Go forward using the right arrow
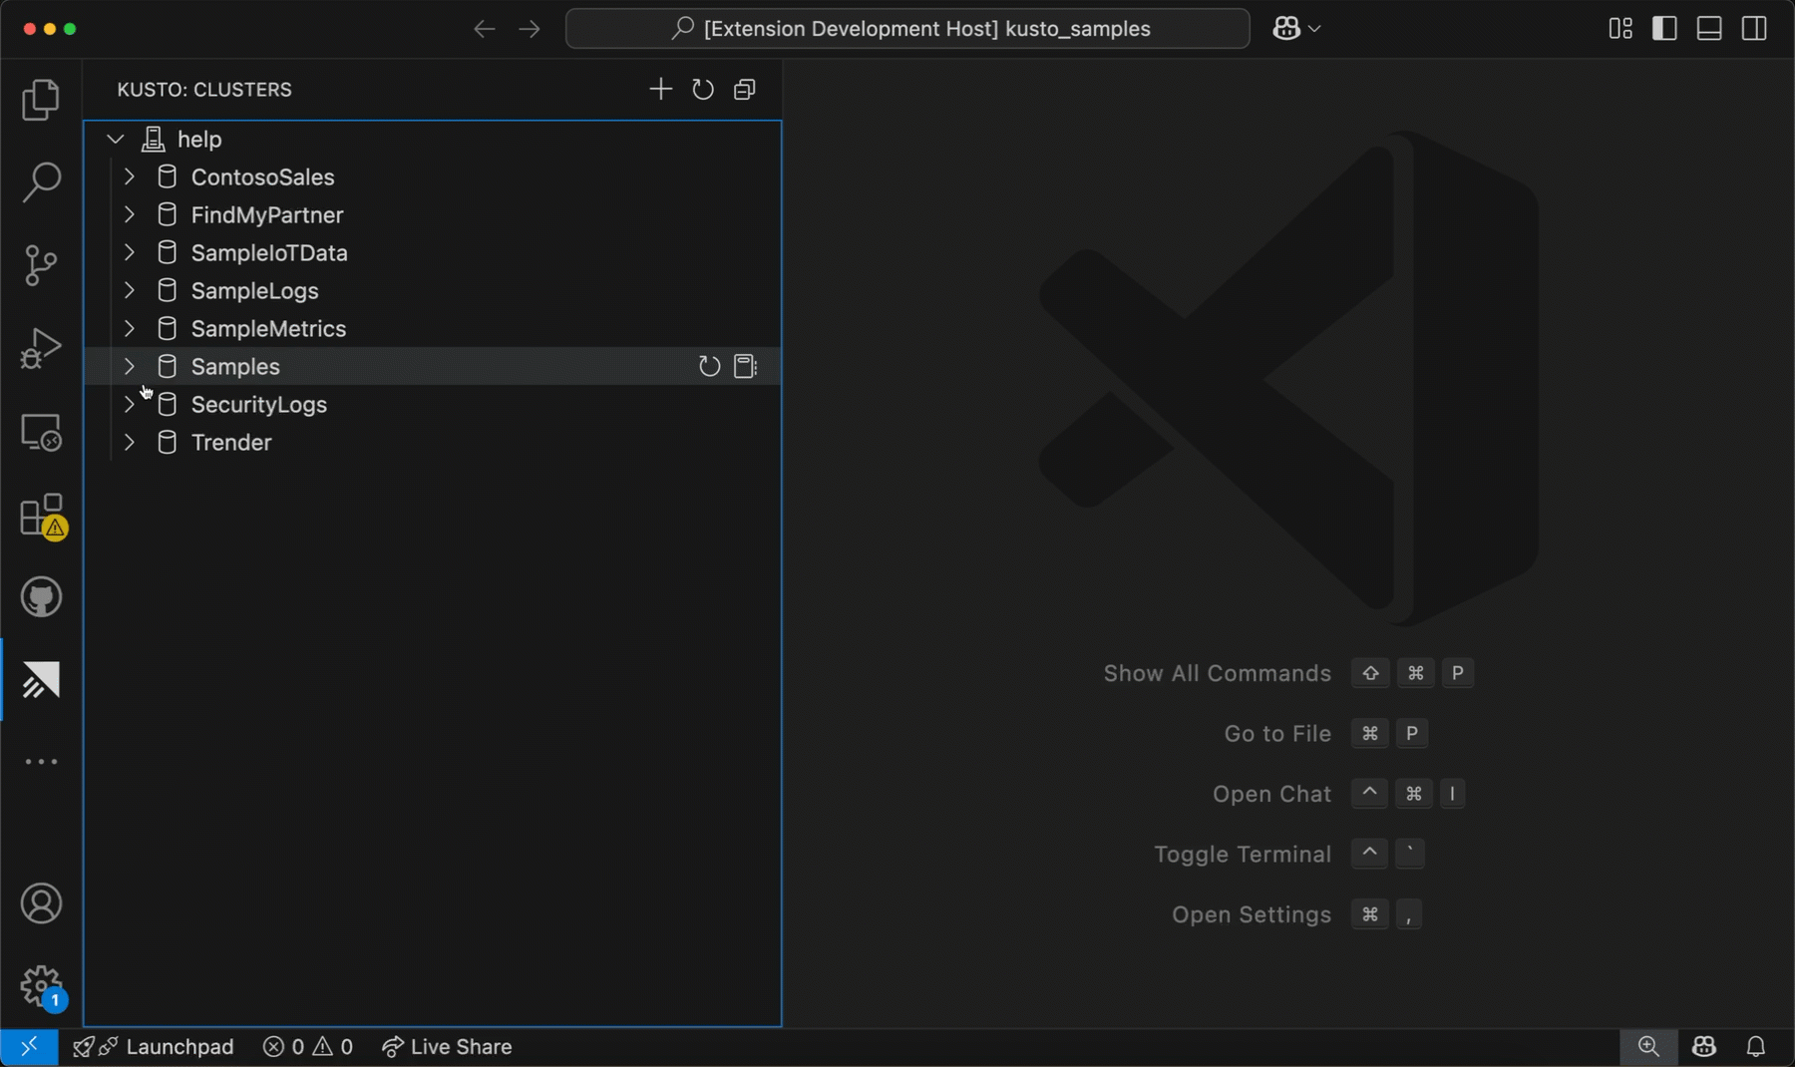The image size is (1795, 1067). pyautogui.click(x=530, y=29)
